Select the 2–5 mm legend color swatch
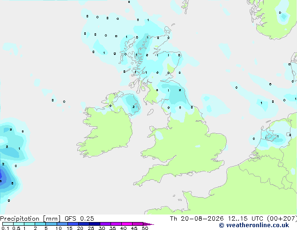The width and height of the screenshot is (297, 230). [40, 224]
